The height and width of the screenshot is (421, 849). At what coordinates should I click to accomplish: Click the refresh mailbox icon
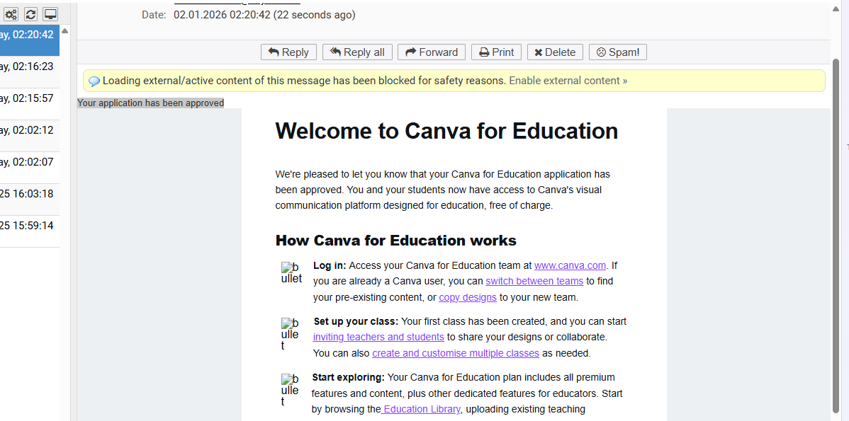30,14
